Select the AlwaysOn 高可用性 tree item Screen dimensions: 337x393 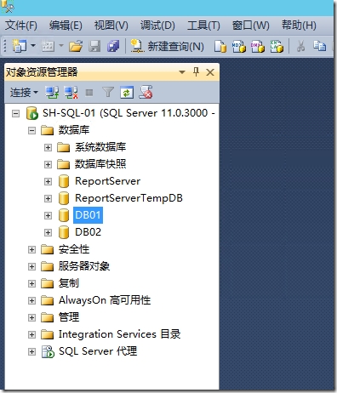pyautogui.click(x=105, y=300)
